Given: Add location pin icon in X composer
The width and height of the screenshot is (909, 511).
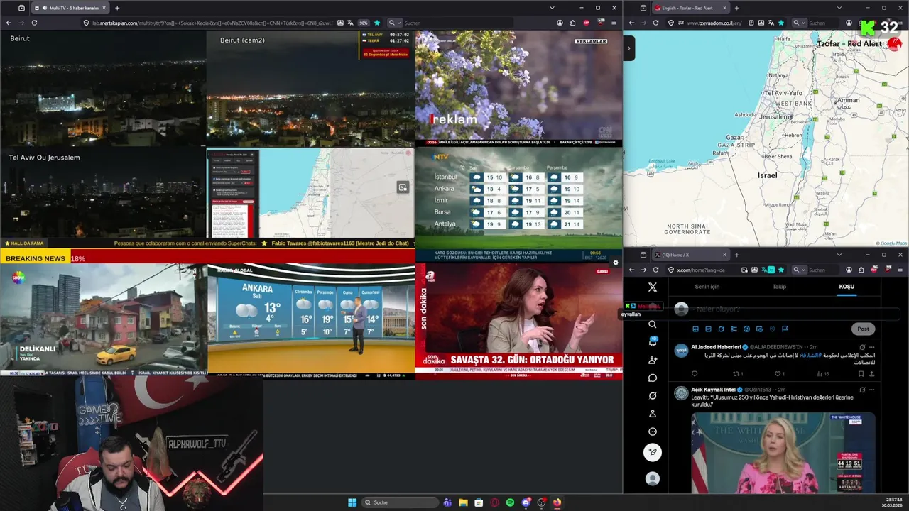Looking at the screenshot, I should 772,329.
